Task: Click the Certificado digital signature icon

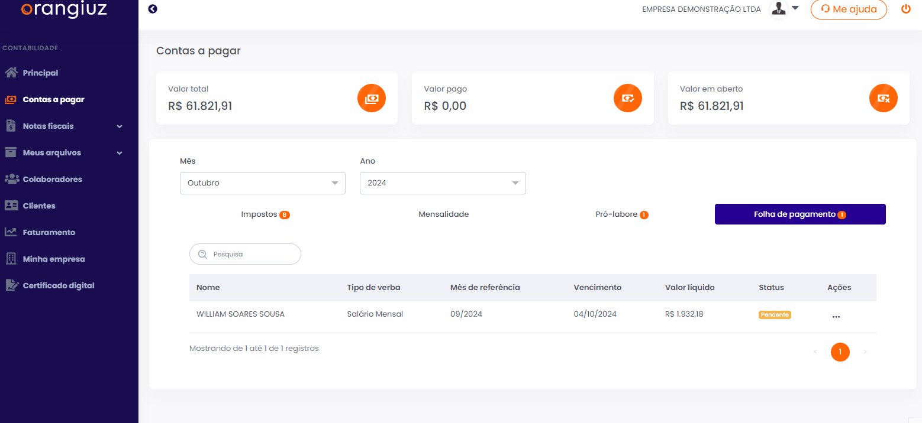Action: (x=11, y=285)
